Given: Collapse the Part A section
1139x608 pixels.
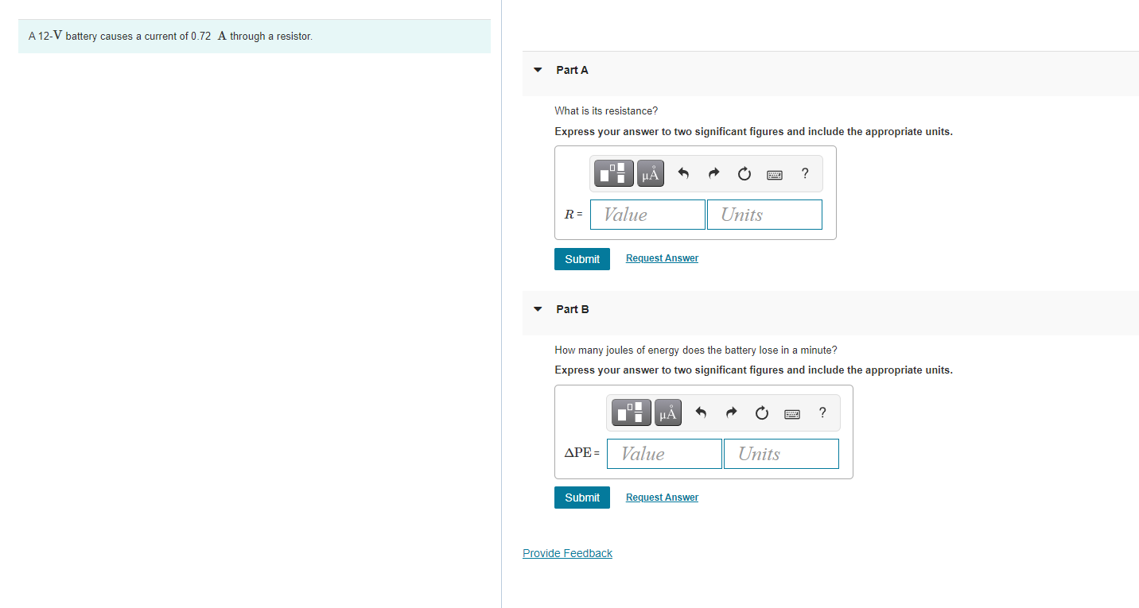Looking at the screenshot, I should (x=538, y=70).
